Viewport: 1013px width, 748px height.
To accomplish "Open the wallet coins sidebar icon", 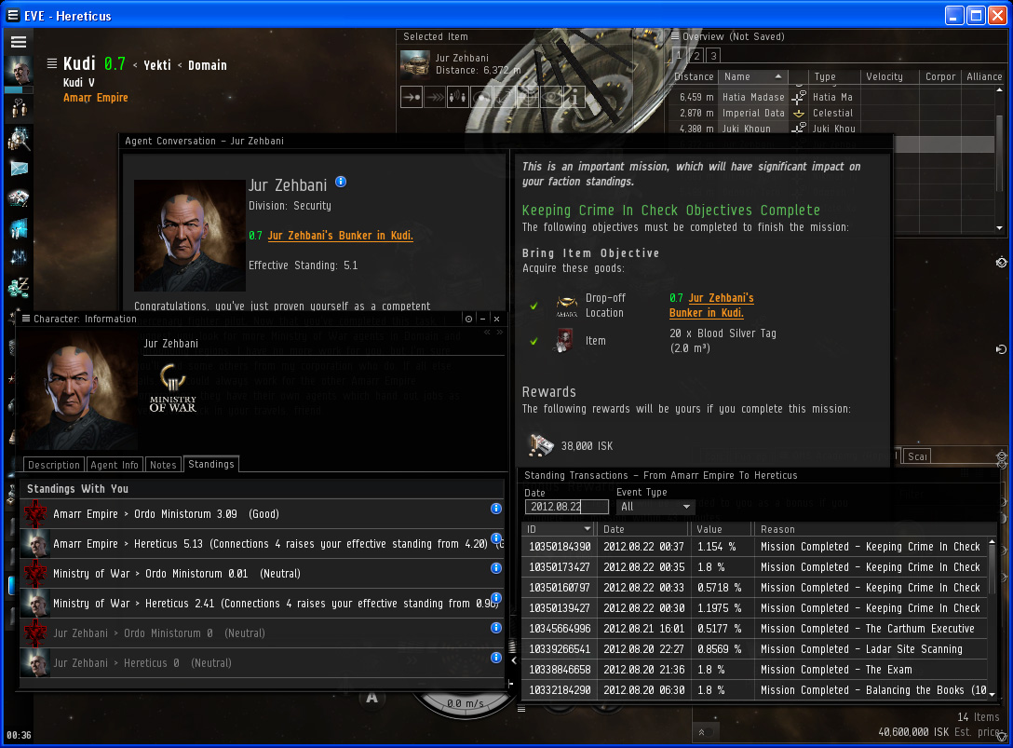I will click(x=19, y=287).
